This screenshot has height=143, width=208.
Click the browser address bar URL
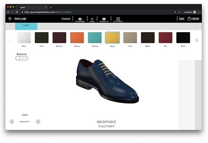tap(48, 12)
